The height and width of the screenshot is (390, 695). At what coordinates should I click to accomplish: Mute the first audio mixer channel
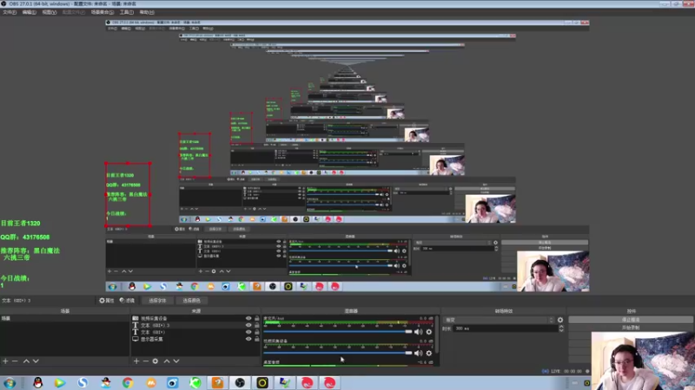click(x=418, y=332)
